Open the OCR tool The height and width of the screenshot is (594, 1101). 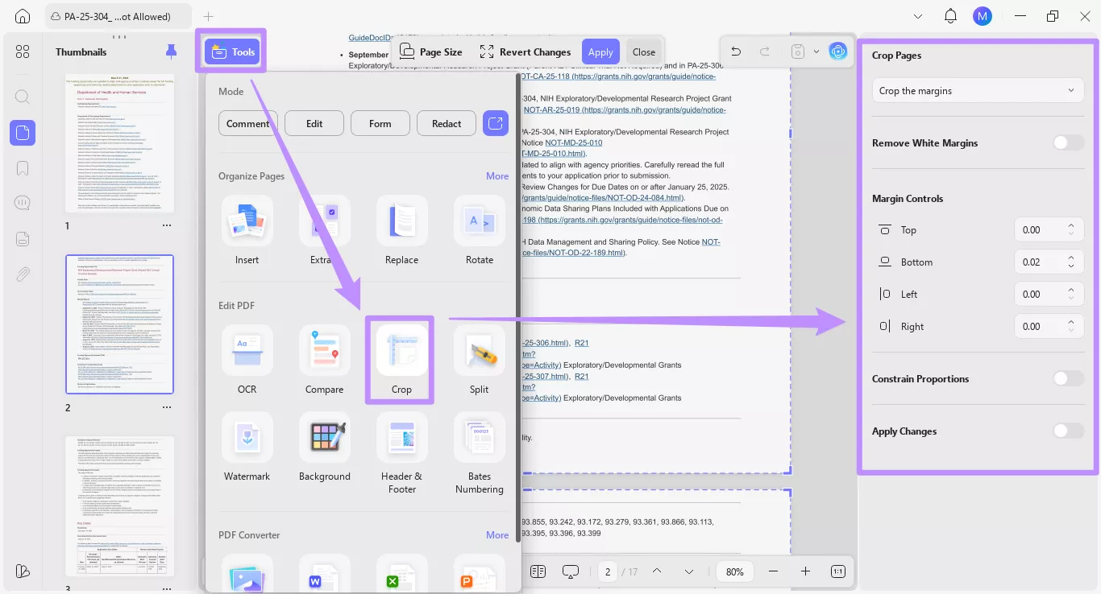pyautogui.click(x=247, y=360)
